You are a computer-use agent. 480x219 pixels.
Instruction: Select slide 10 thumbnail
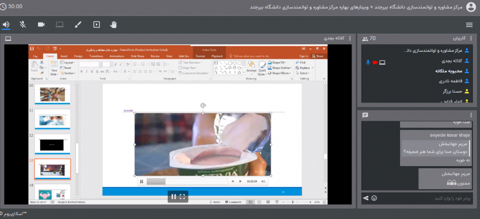pyautogui.click(x=52, y=94)
